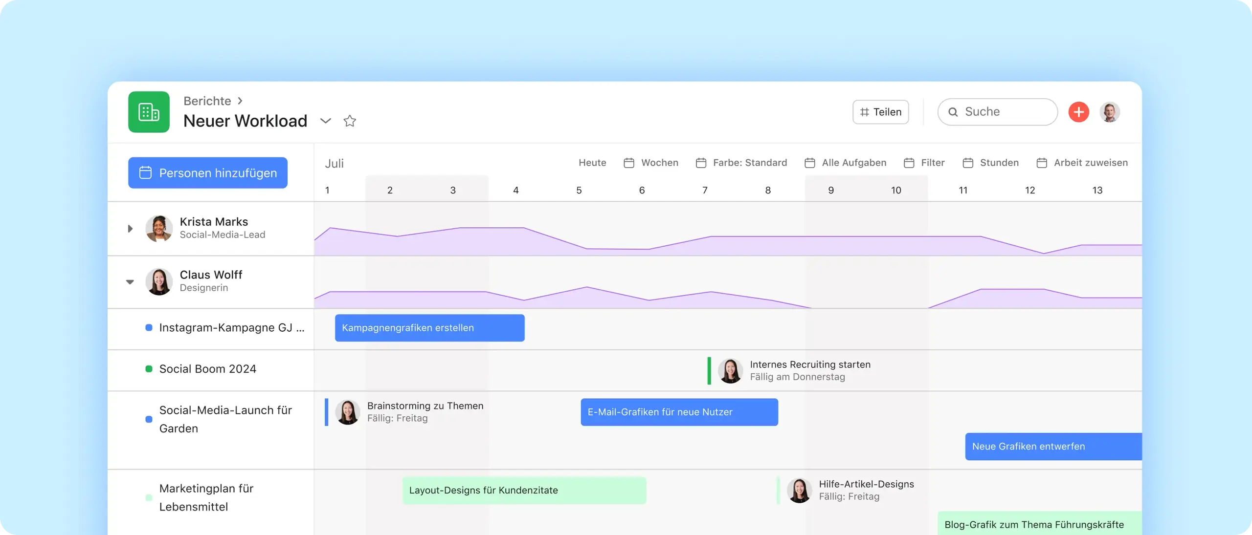This screenshot has width=1252, height=535.
Task: Click the icon beside Stunden
Action: (x=968, y=163)
